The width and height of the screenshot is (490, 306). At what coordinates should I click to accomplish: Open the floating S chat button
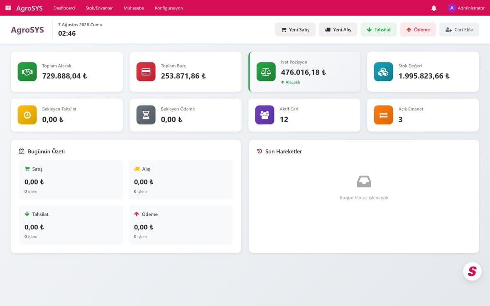pos(472,271)
